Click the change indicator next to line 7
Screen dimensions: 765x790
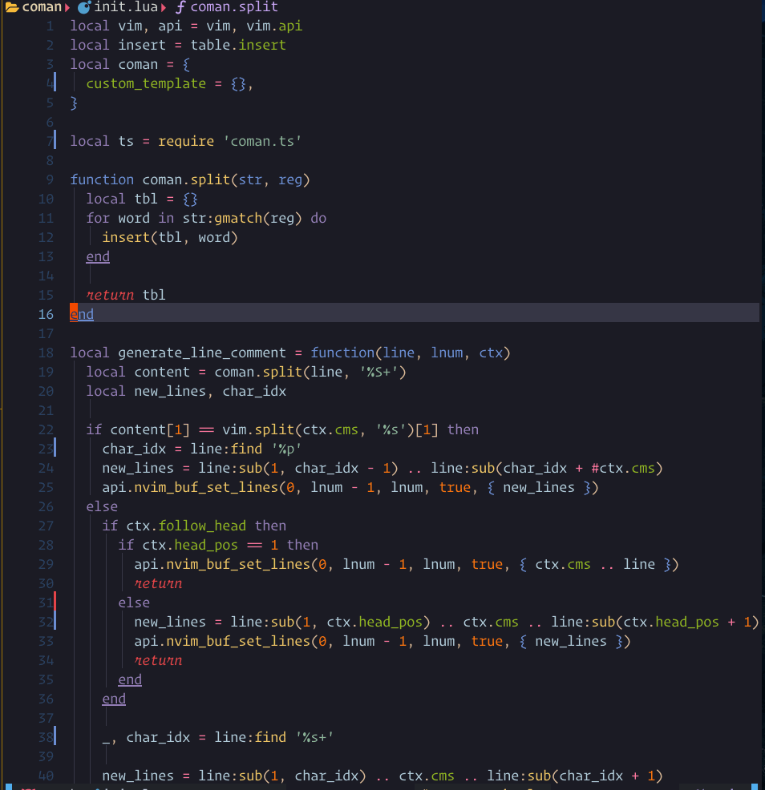(x=55, y=140)
